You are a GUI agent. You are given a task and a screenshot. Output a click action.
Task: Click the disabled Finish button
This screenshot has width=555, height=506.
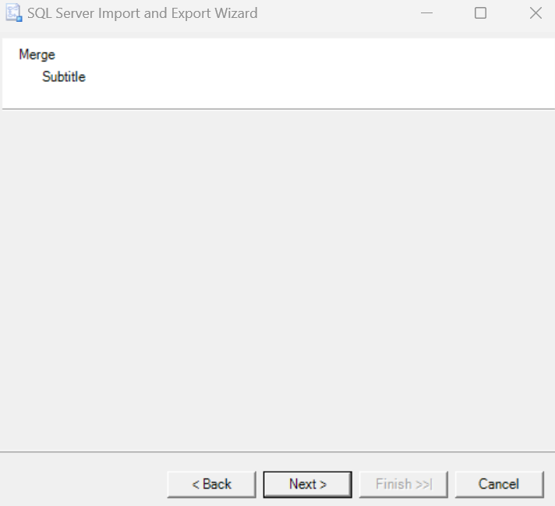pyautogui.click(x=403, y=484)
